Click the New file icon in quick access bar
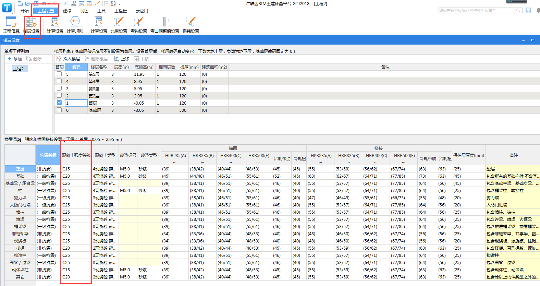The image size is (540, 286). pos(20,3)
